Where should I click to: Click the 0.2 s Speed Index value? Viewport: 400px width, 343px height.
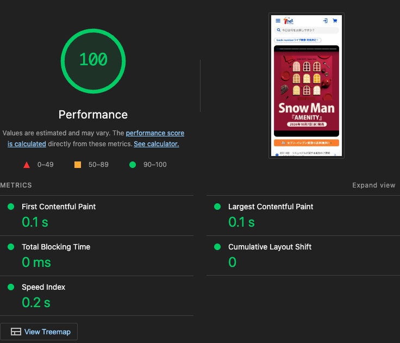[36, 302]
